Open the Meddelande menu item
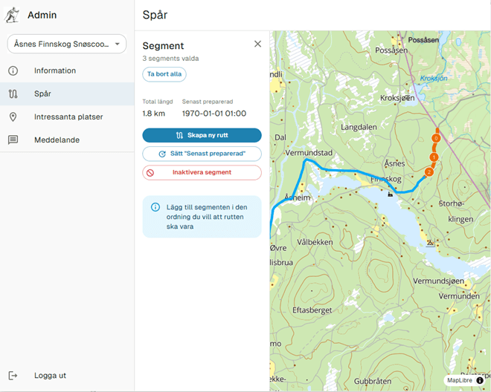This screenshot has width=491, height=392. pos(57,140)
